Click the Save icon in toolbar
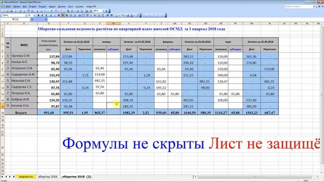 [x=11, y=11]
